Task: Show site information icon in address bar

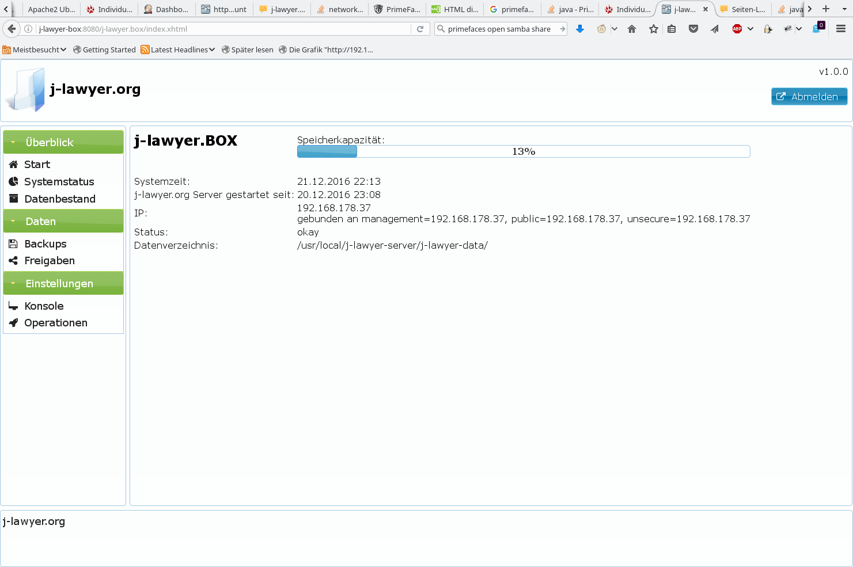Action: (28, 29)
